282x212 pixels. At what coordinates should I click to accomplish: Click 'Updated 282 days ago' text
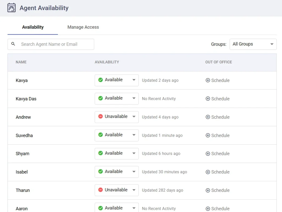tap(162, 190)
